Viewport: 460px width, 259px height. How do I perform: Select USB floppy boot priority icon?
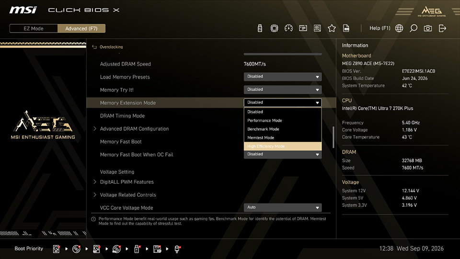coord(157,249)
